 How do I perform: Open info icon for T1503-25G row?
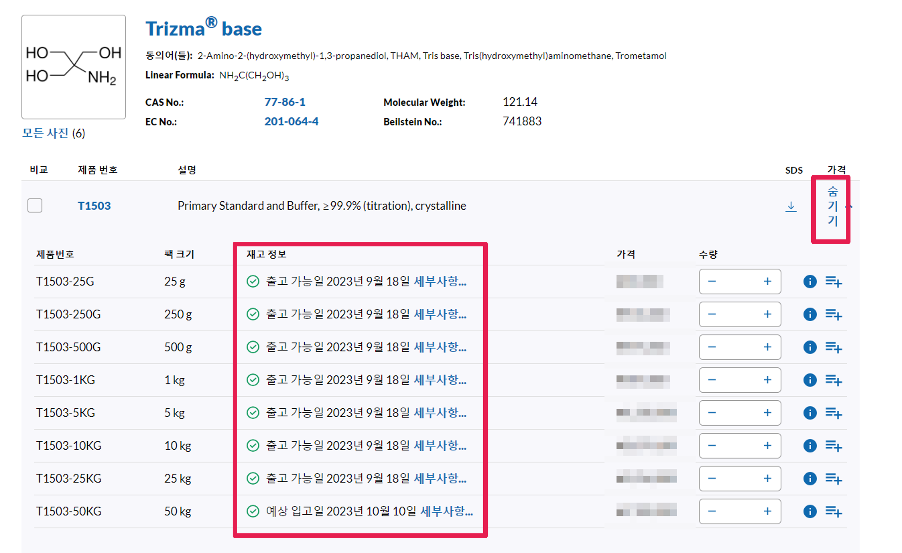tap(810, 281)
